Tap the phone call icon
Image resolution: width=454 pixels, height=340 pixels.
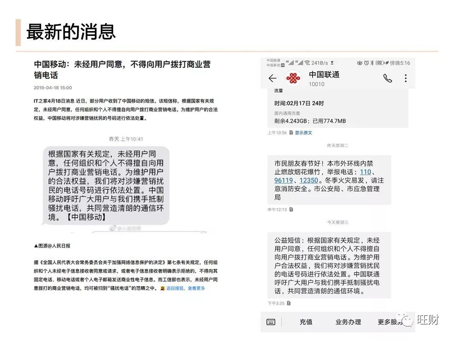pos(387,78)
